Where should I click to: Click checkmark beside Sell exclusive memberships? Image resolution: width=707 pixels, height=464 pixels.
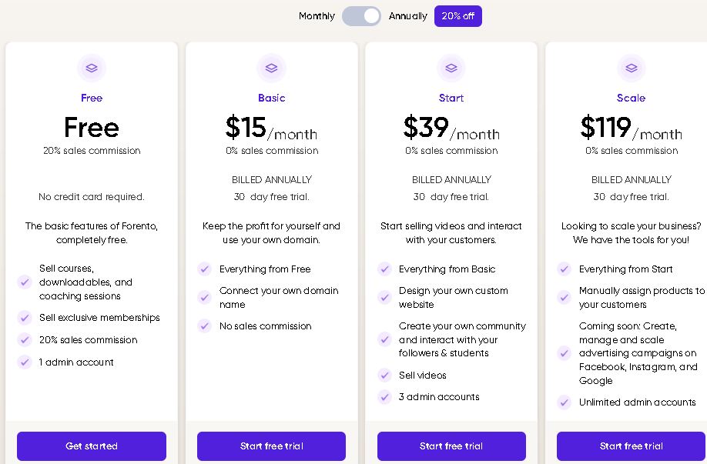pyautogui.click(x=25, y=318)
